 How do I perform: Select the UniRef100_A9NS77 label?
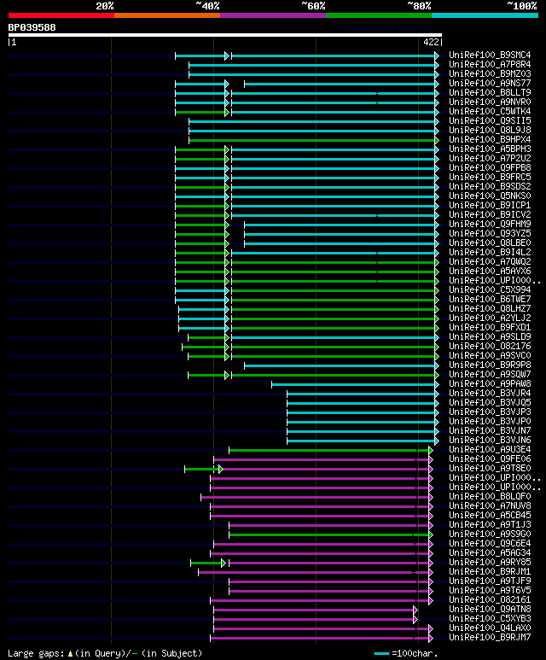click(490, 84)
